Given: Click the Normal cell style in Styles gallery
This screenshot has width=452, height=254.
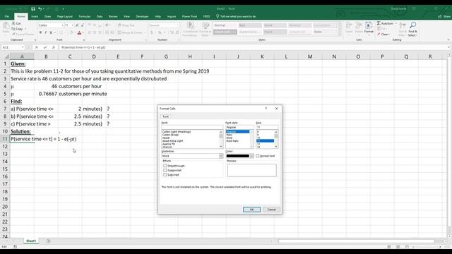Looking at the screenshot, I should (x=225, y=25).
